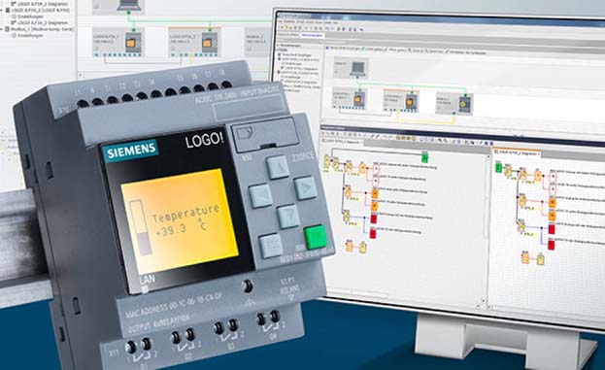
Task: Click the green OK key on LOGO! module
Action: click(x=315, y=237)
